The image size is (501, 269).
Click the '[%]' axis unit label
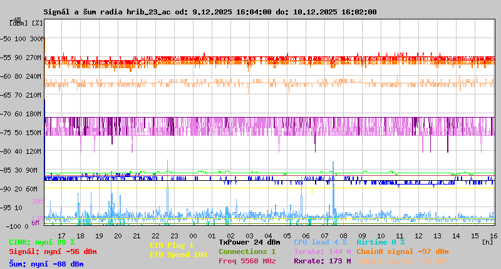coord(38,23)
